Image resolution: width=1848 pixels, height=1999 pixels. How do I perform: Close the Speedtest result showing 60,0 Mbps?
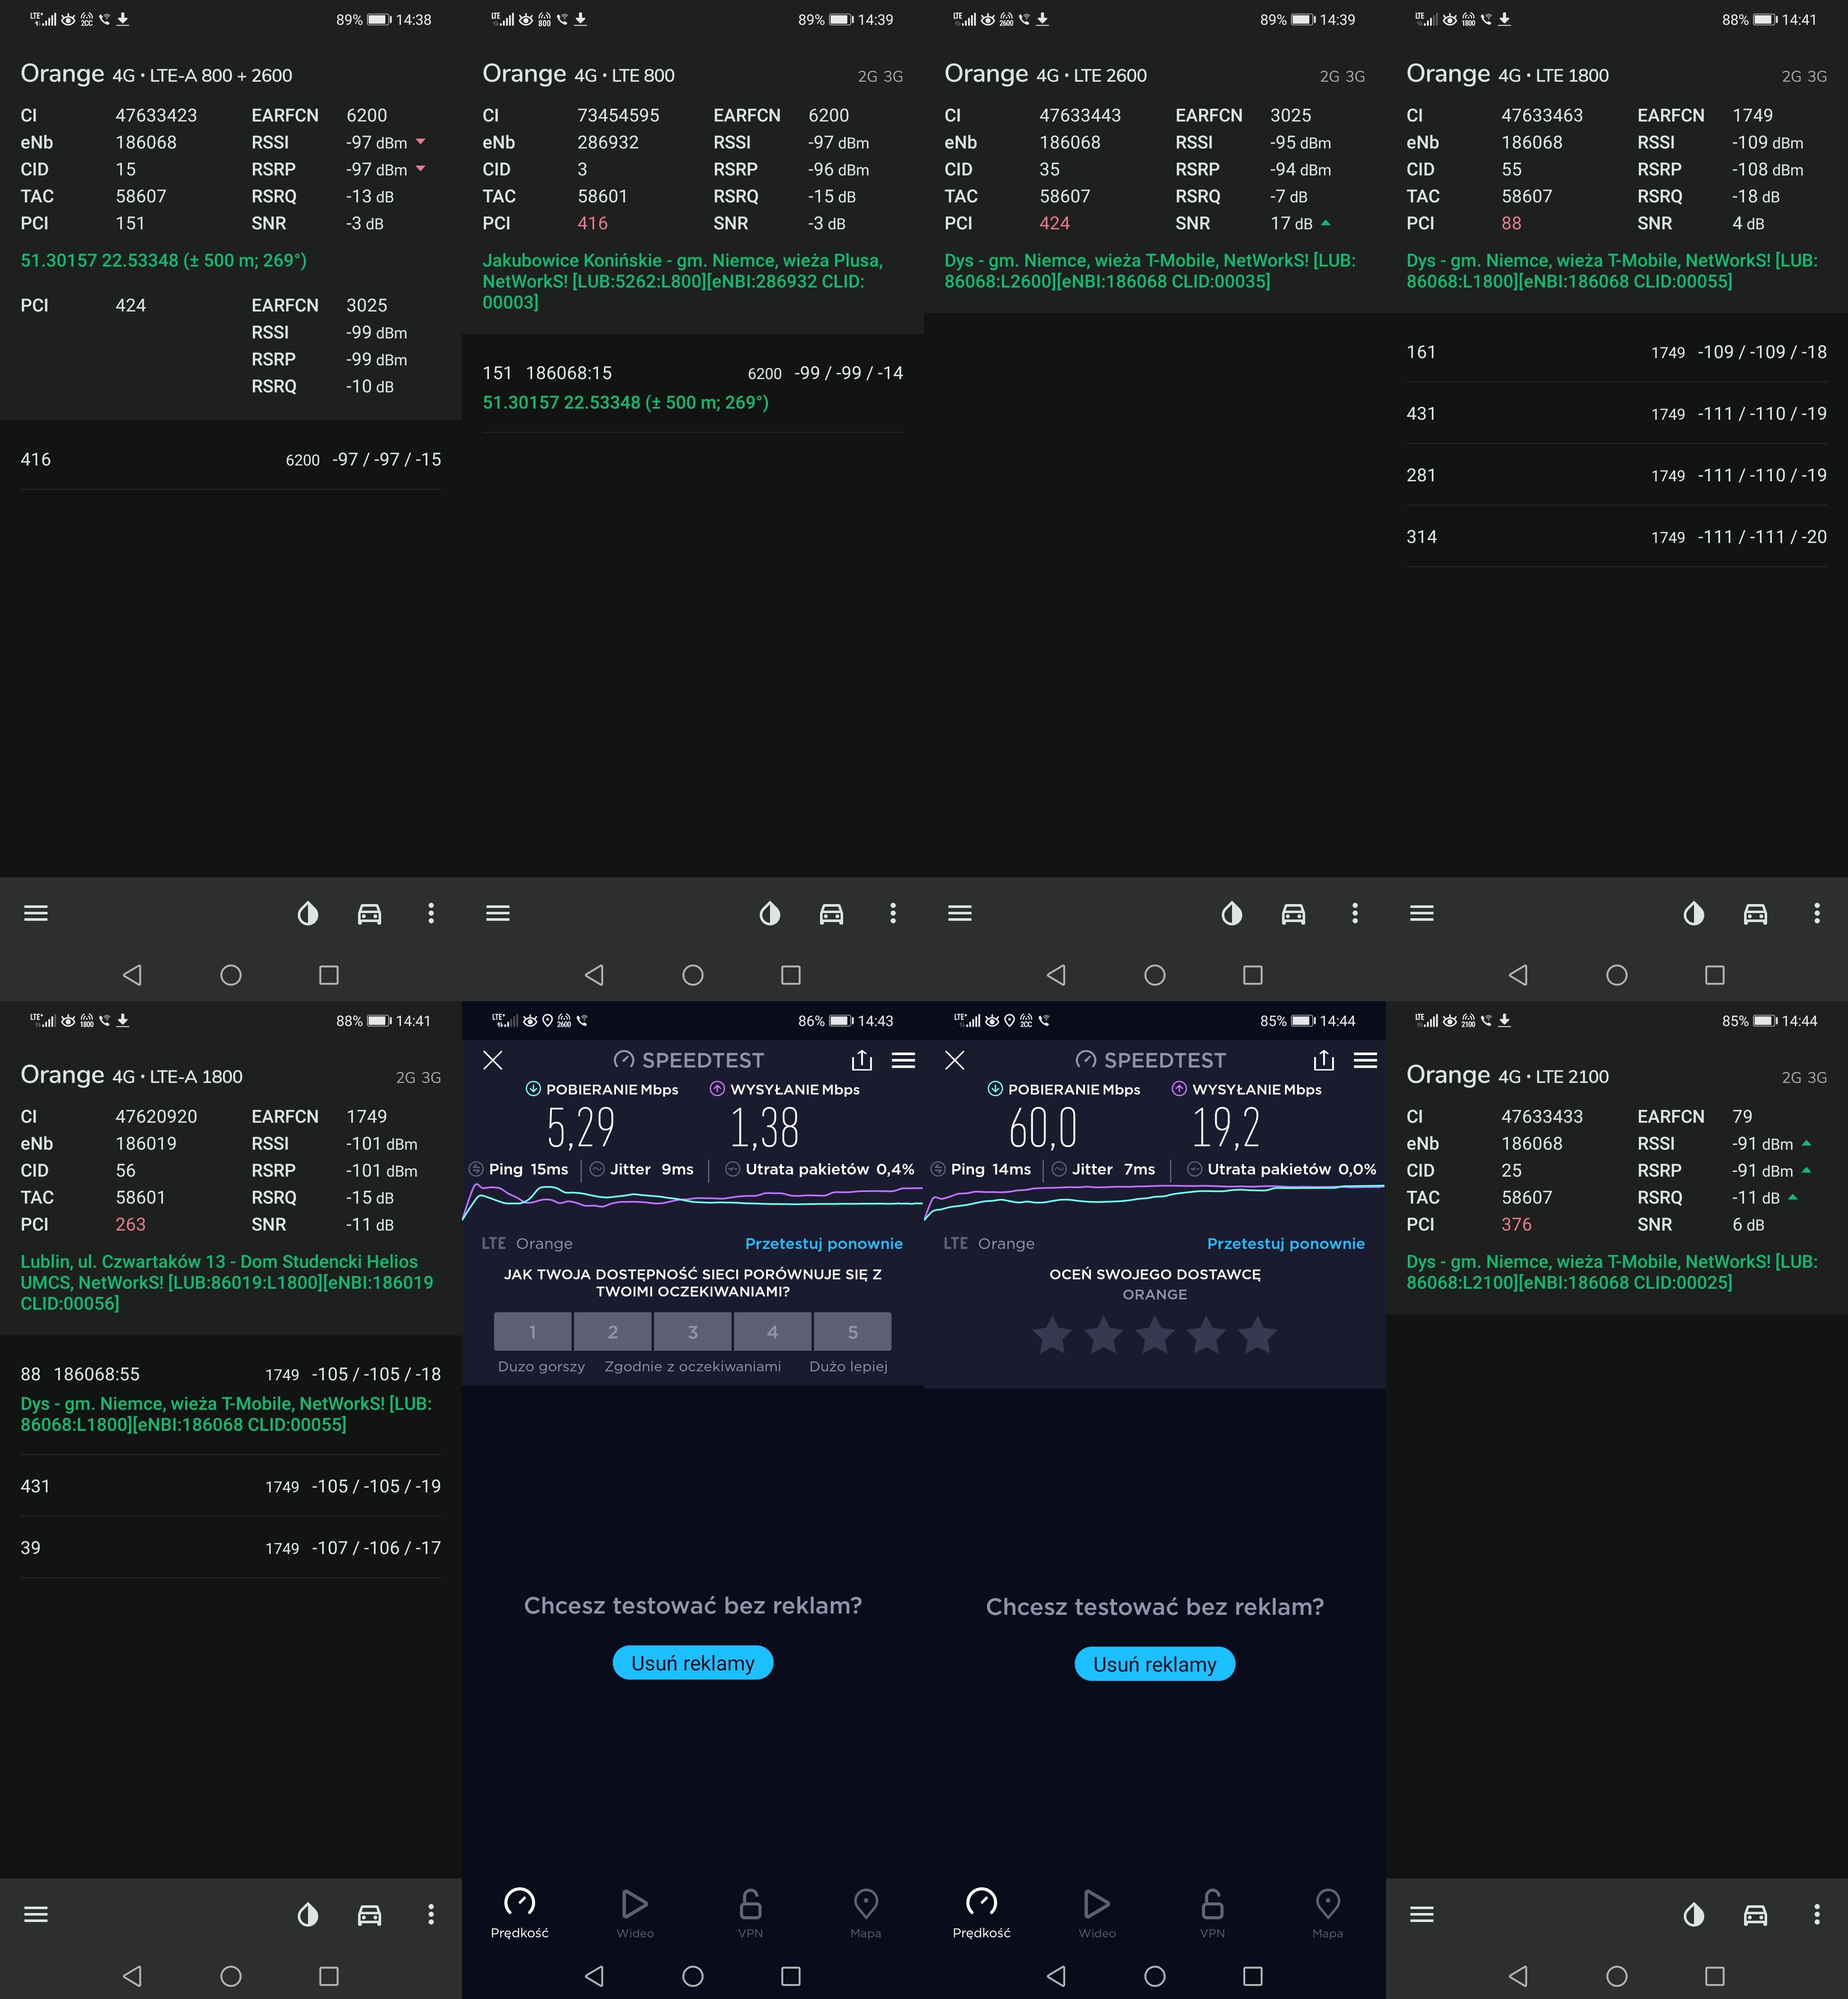[955, 1060]
